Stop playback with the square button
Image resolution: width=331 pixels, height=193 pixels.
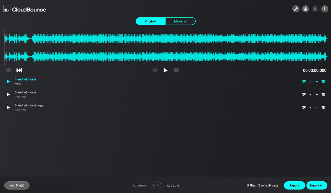[176, 70]
